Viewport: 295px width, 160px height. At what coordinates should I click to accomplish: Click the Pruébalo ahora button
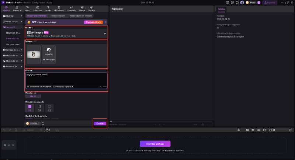coord(93,22)
